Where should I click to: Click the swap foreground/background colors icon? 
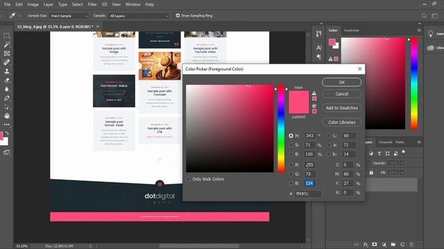point(7,133)
